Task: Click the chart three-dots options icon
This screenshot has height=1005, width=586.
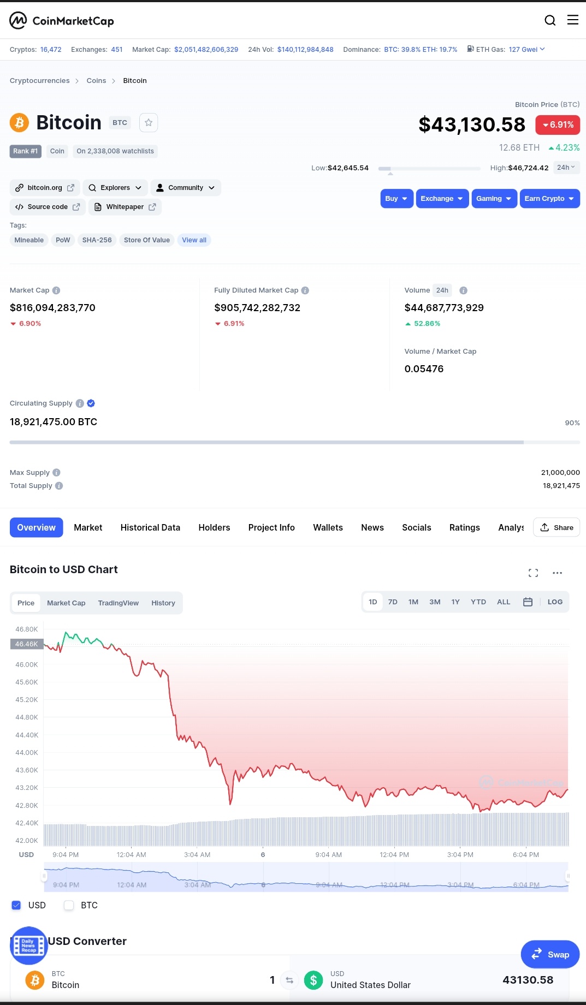Action: tap(557, 573)
